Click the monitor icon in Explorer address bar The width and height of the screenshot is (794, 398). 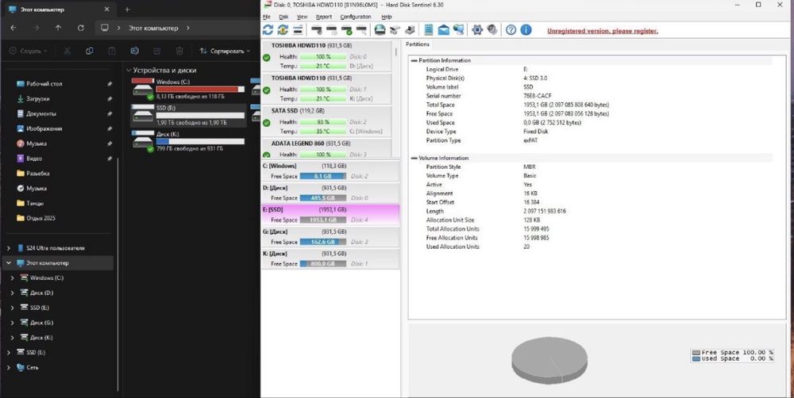tap(104, 28)
